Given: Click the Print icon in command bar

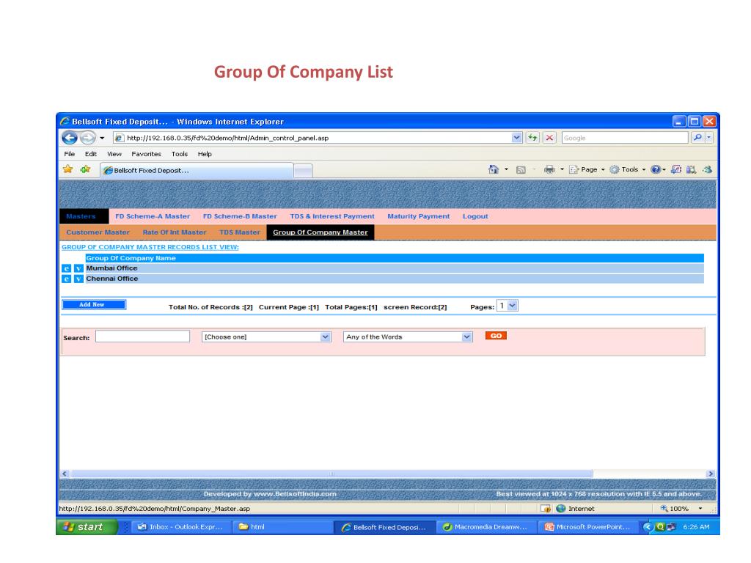Looking at the screenshot, I should (549, 169).
